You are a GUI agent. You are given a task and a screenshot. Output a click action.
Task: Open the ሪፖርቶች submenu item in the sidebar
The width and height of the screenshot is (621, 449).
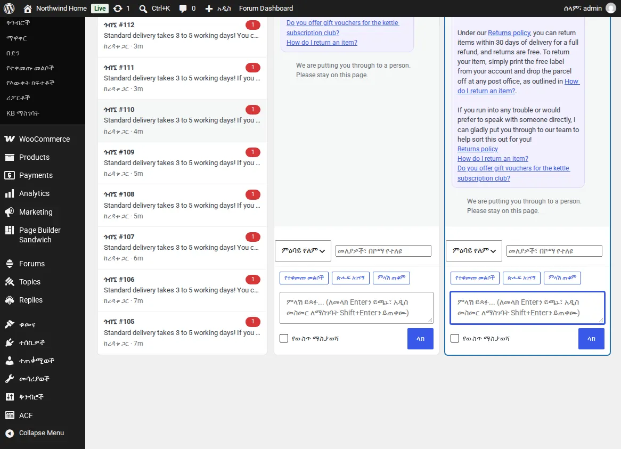[18, 98]
